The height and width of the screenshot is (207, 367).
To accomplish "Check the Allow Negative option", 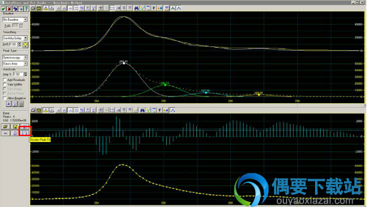I will point(4,98).
